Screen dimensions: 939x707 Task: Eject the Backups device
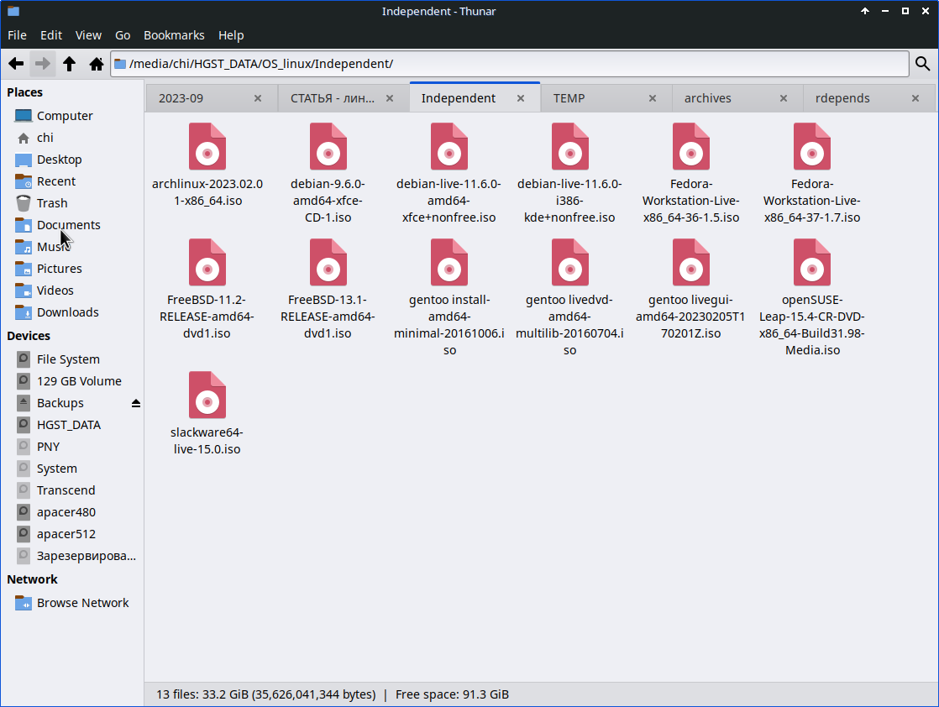(136, 404)
